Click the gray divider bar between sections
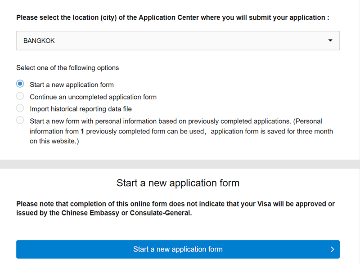The image size is (360, 264). coord(180,164)
